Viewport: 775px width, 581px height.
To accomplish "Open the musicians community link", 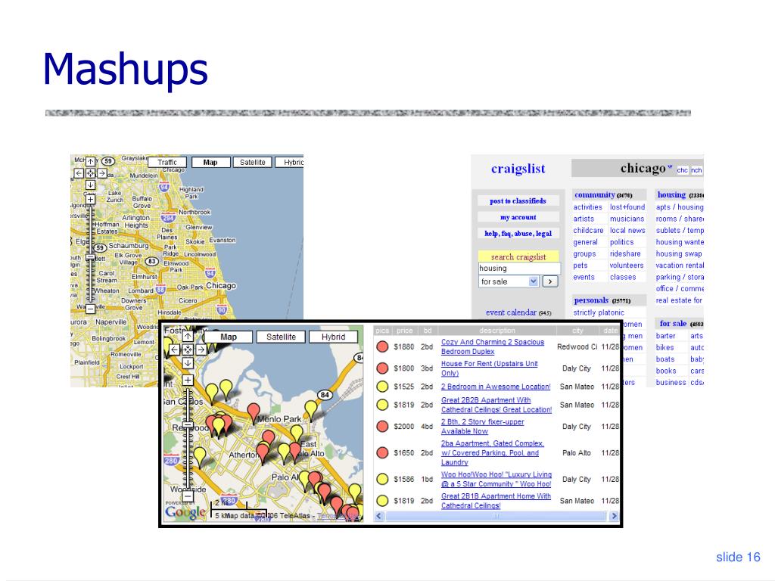I will pos(627,219).
